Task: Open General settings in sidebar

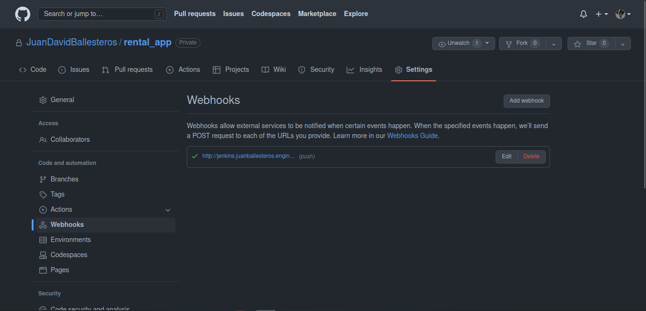Action: point(105,100)
